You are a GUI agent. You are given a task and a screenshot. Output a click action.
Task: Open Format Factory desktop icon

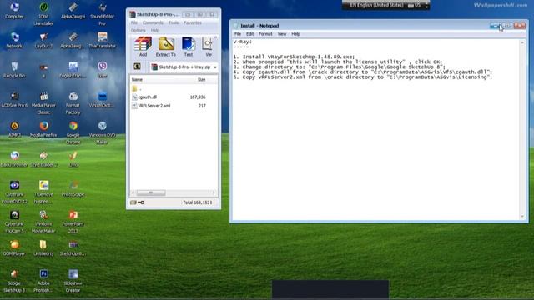point(73,103)
